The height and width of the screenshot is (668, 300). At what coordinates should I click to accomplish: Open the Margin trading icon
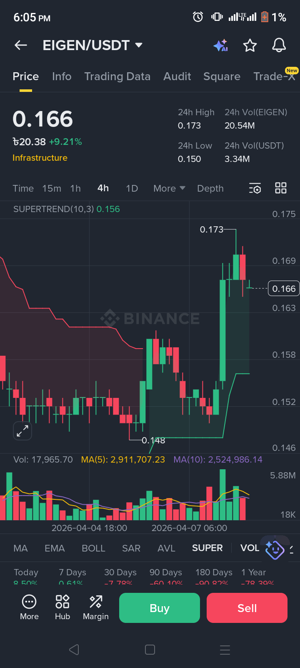(x=96, y=607)
